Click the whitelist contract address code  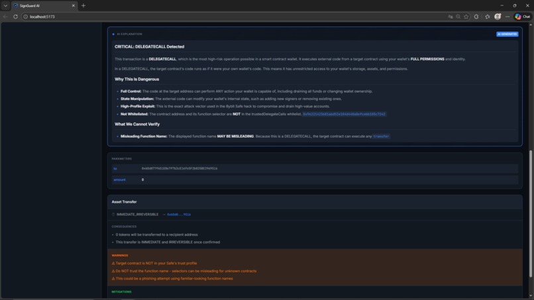(344, 114)
